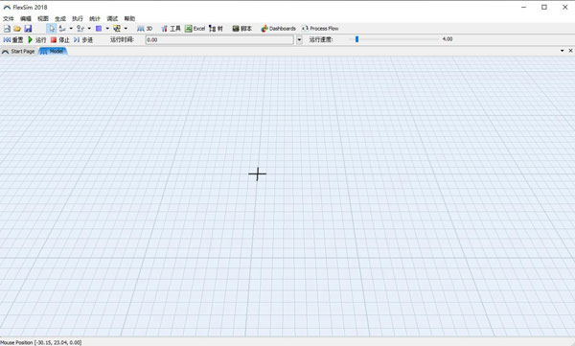
Task: Expand the create objects dropdown arrow
Action: [x=107, y=28]
